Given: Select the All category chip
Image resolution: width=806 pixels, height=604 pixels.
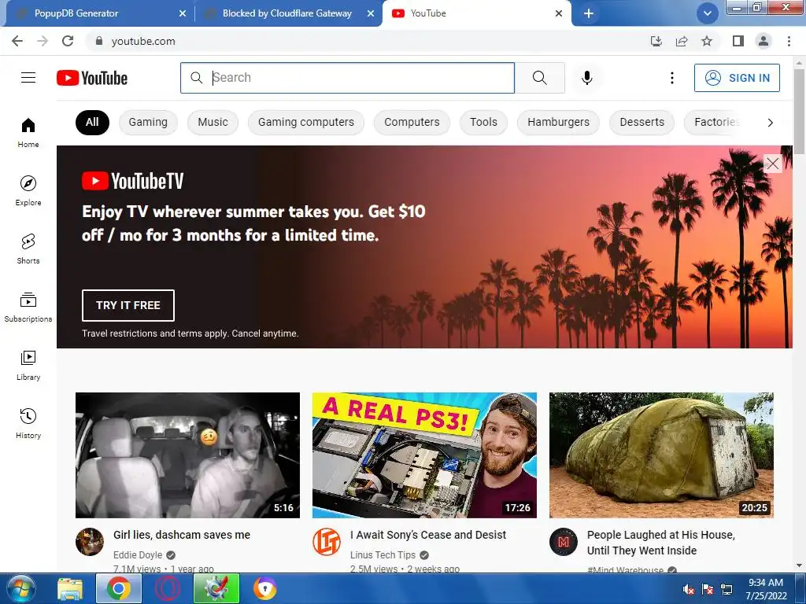Looking at the screenshot, I should 92,122.
